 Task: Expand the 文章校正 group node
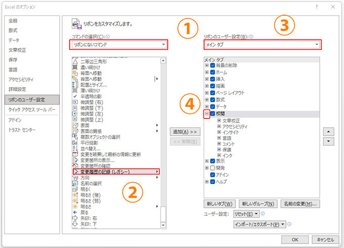pos(219,120)
